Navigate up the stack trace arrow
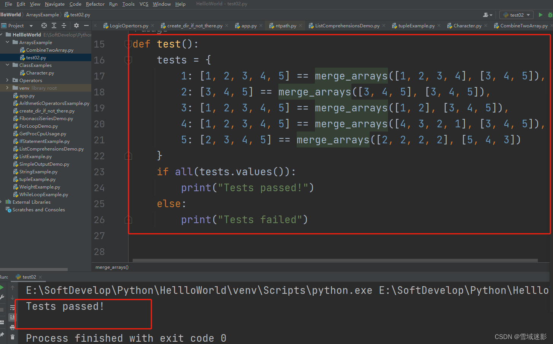This screenshot has width=553, height=344. tap(13, 287)
